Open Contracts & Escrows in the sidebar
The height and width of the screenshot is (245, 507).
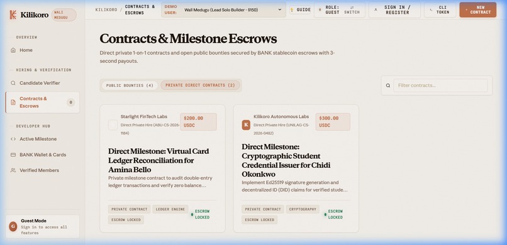42,102
